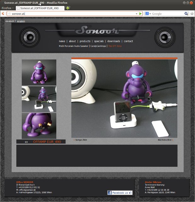Click the Facebook us button

point(120,193)
